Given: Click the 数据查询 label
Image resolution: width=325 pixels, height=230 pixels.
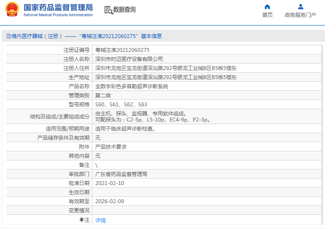Looking at the screenshot, I should point(125,10).
